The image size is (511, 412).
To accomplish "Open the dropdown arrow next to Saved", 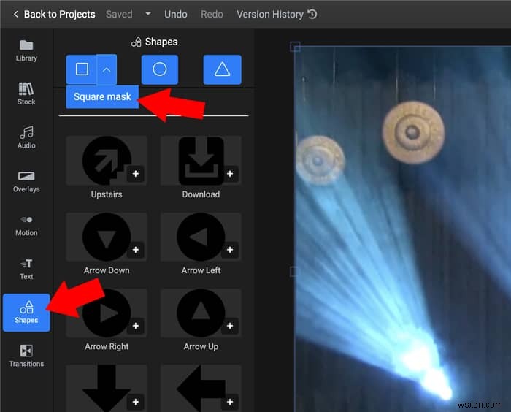I will click(148, 14).
